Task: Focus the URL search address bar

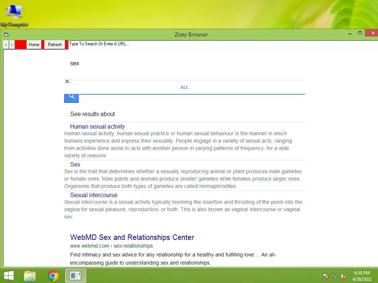Action: [x=223, y=44]
